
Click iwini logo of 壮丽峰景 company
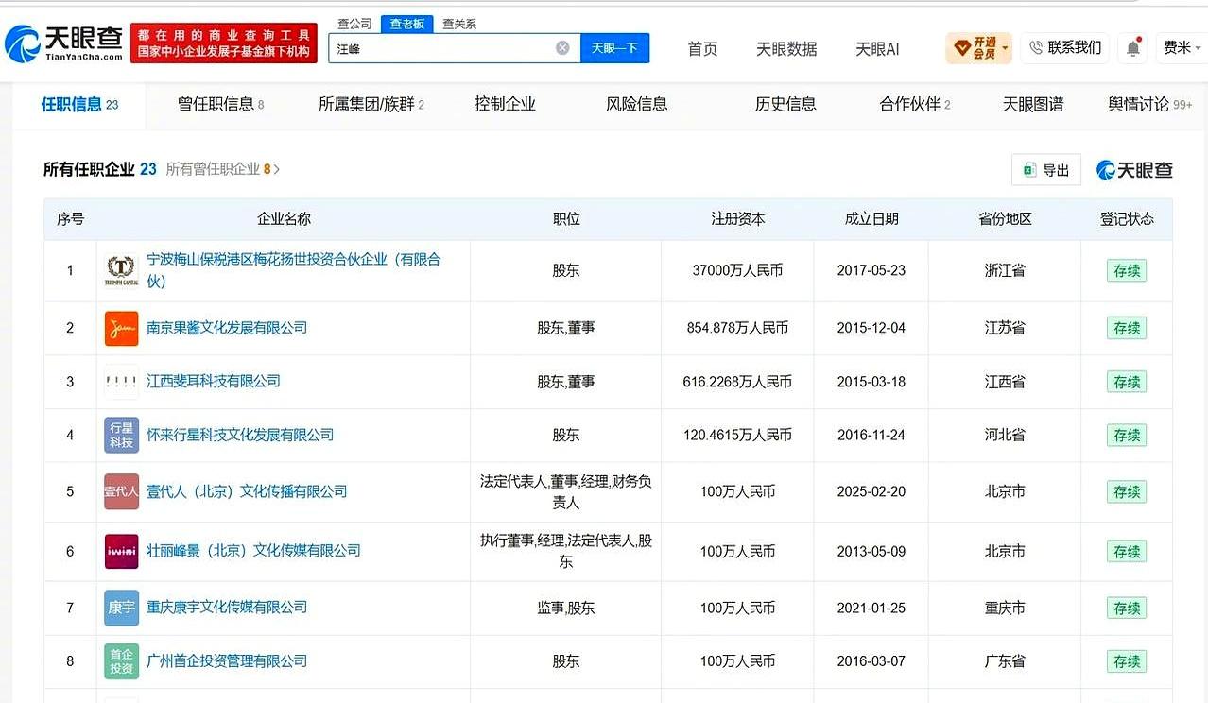tap(121, 551)
